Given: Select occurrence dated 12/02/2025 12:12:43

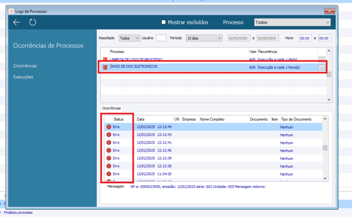Looking at the screenshot, I should coord(213,135).
